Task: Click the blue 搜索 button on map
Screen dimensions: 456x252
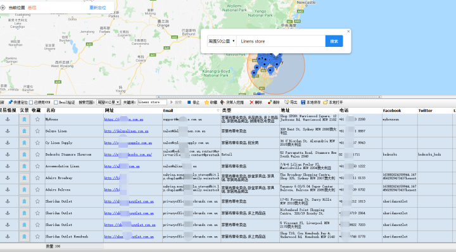Action: pyautogui.click(x=334, y=41)
